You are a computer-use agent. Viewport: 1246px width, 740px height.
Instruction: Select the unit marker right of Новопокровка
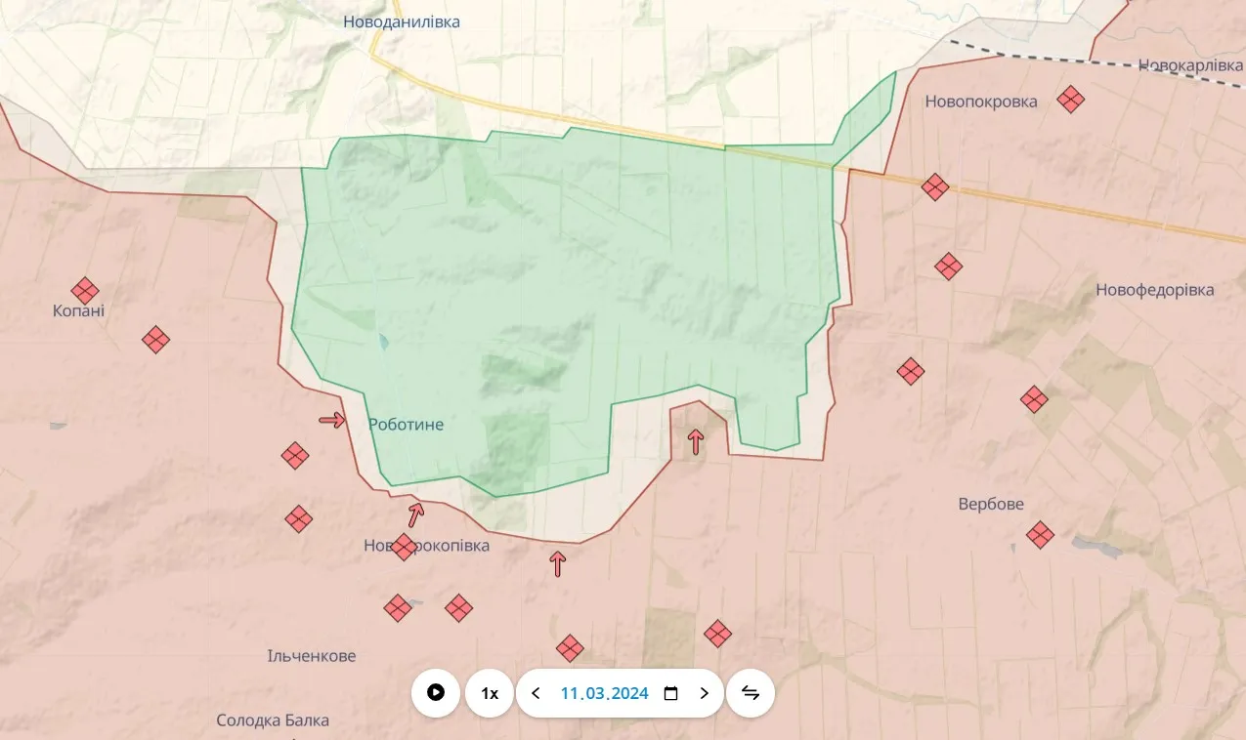click(1071, 99)
